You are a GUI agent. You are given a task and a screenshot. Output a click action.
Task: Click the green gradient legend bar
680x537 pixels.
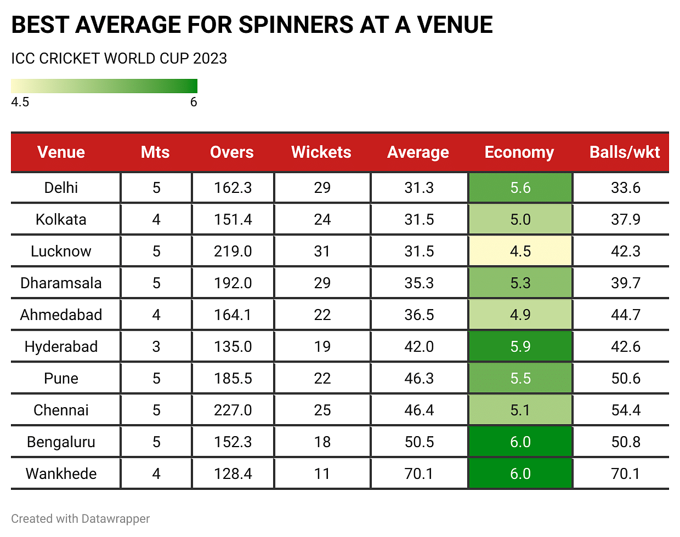tap(104, 86)
